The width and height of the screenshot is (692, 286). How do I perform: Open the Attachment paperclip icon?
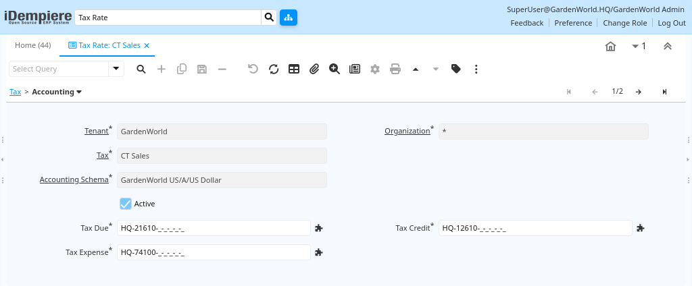point(314,69)
